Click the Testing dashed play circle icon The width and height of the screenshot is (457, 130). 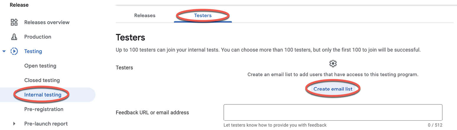[14, 51]
